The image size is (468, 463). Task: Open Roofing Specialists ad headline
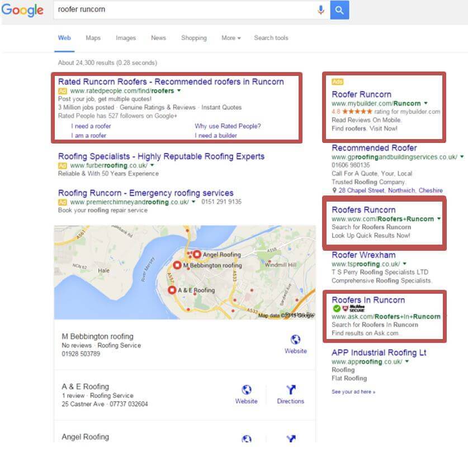pyautogui.click(x=161, y=156)
